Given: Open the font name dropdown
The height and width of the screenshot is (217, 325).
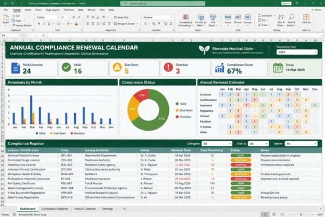Looking at the screenshot, I should [58, 17].
